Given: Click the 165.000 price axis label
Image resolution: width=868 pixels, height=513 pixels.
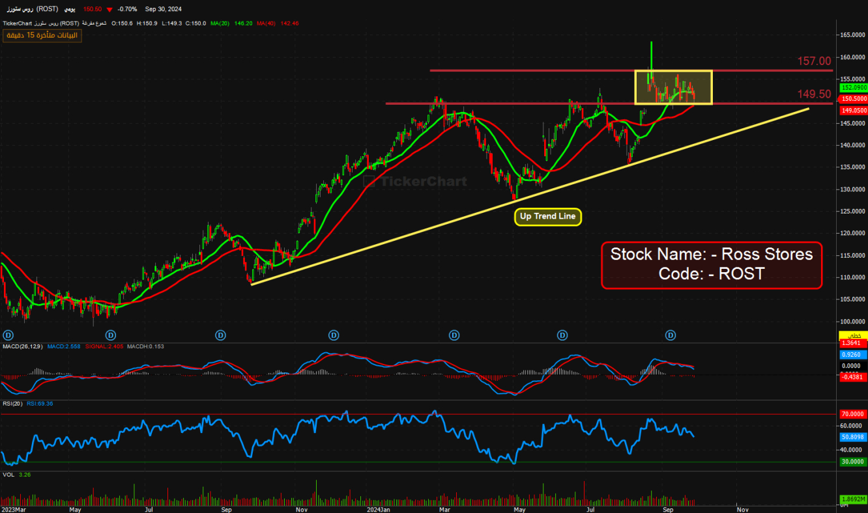Looking at the screenshot, I should click(852, 35).
